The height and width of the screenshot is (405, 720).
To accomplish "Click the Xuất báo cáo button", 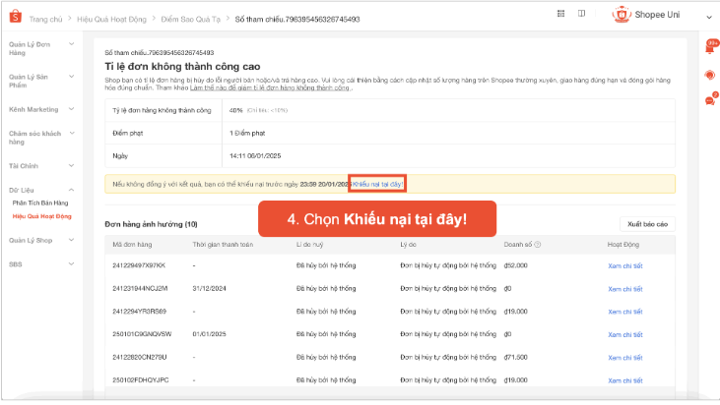I will (x=647, y=224).
